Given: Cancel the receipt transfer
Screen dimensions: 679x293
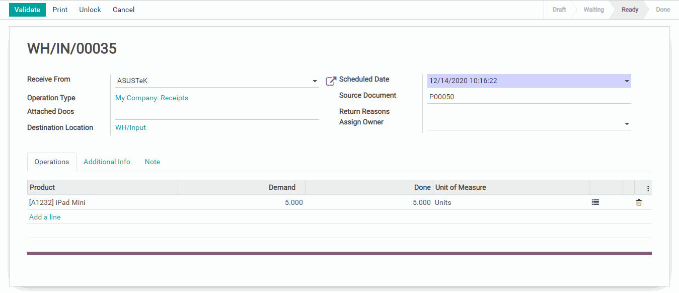Looking at the screenshot, I should [123, 10].
